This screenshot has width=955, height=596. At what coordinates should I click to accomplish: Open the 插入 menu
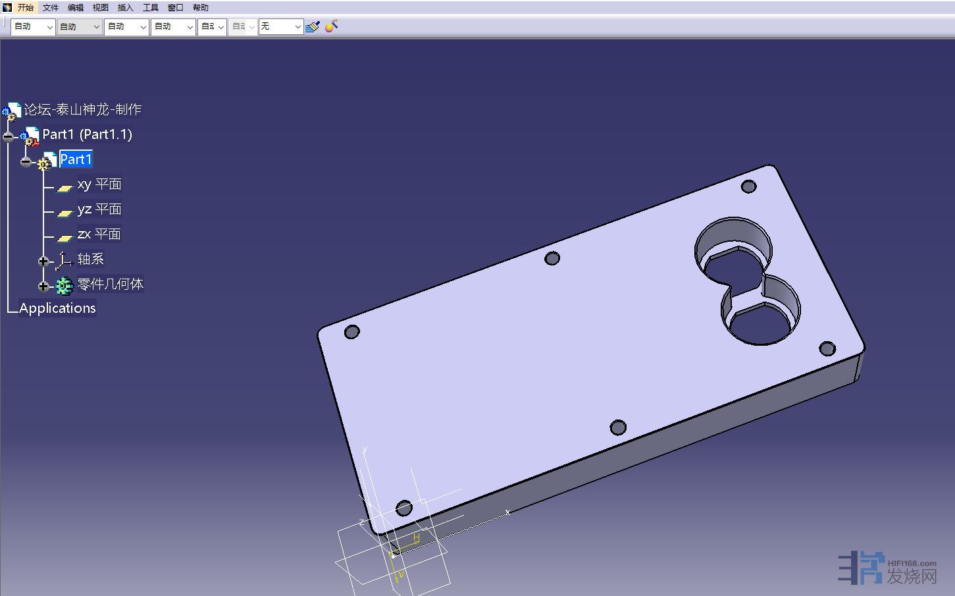[125, 8]
